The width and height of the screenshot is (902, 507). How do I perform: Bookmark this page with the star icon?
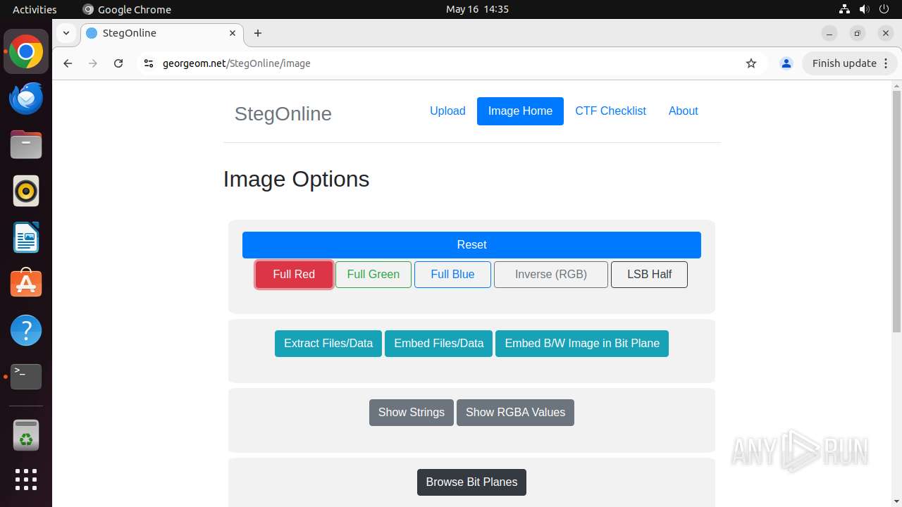tap(751, 63)
